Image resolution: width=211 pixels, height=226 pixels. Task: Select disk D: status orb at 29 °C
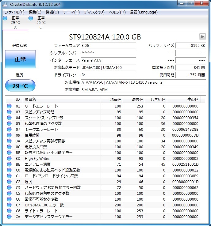pos(5,18)
